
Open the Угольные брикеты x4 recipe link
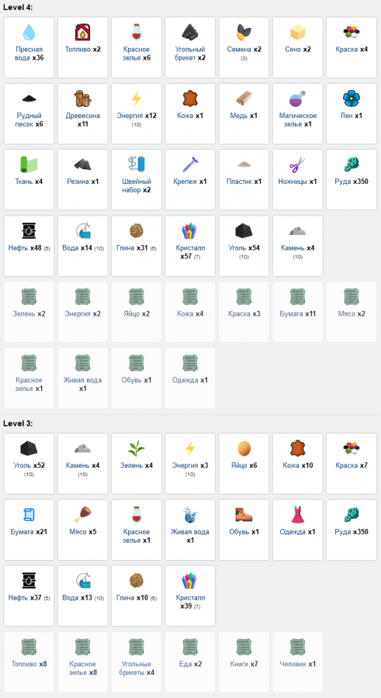pos(137,669)
